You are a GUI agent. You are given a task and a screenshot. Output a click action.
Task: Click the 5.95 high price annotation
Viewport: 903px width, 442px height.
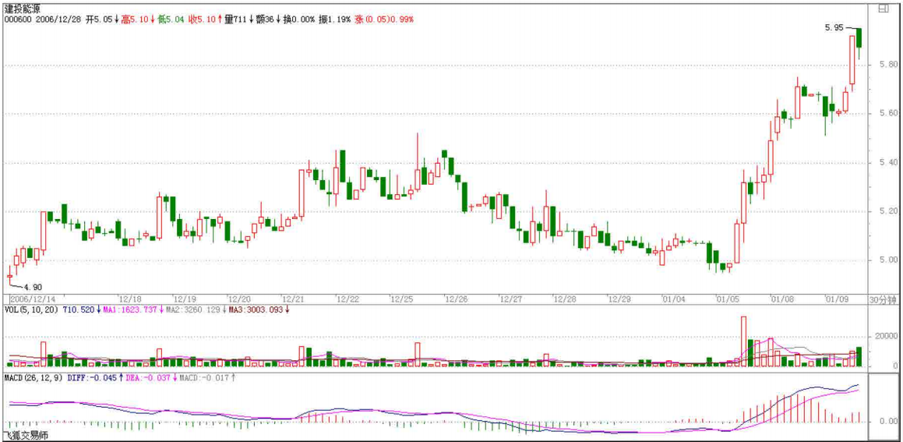pyautogui.click(x=833, y=28)
